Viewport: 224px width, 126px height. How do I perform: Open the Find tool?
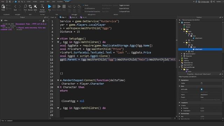(25, 6)
